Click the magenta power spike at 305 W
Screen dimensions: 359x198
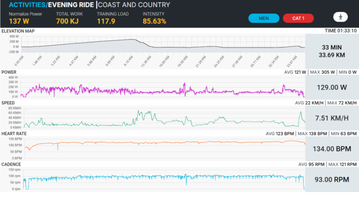(x=184, y=84)
